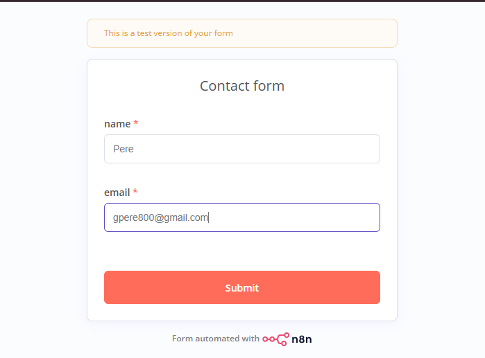Click blank card area left of heading

click(139, 86)
